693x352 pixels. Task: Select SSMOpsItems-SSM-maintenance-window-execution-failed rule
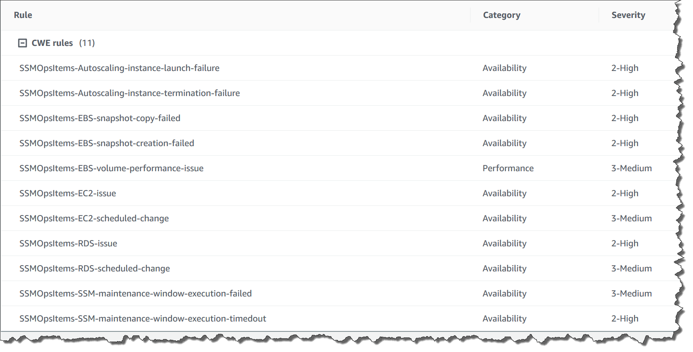coord(135,294)
